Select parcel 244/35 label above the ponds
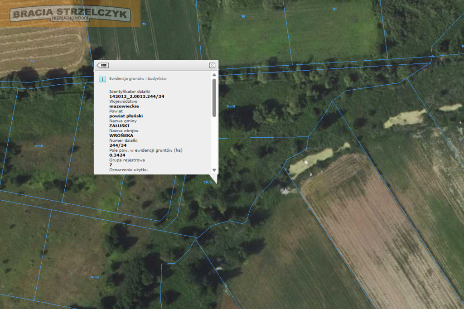The width and height of the screenshot is (464, 309). coord(231,106)
